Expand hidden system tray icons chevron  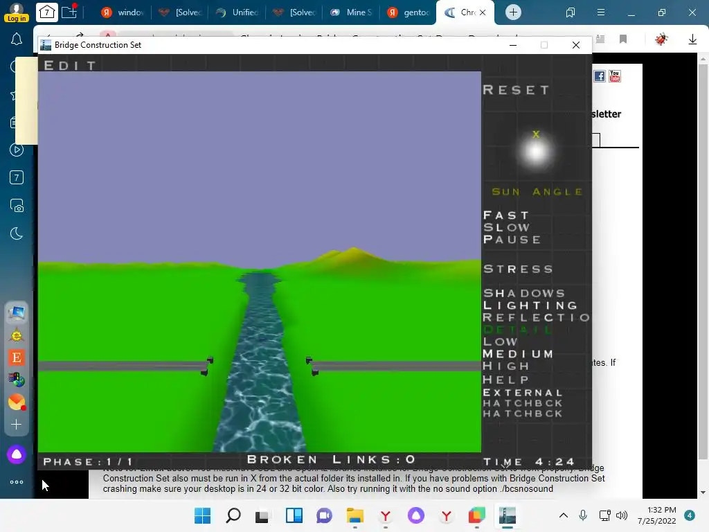pos(564,515)
